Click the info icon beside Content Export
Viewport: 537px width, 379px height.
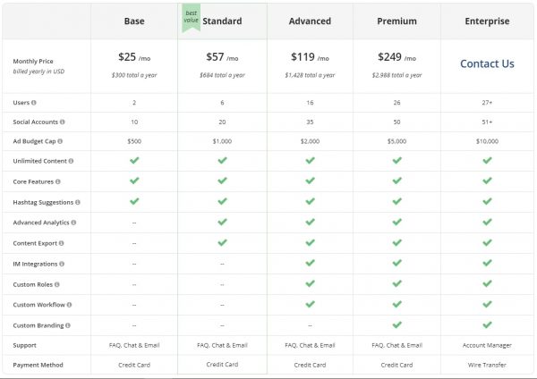[x=61, y=243]
